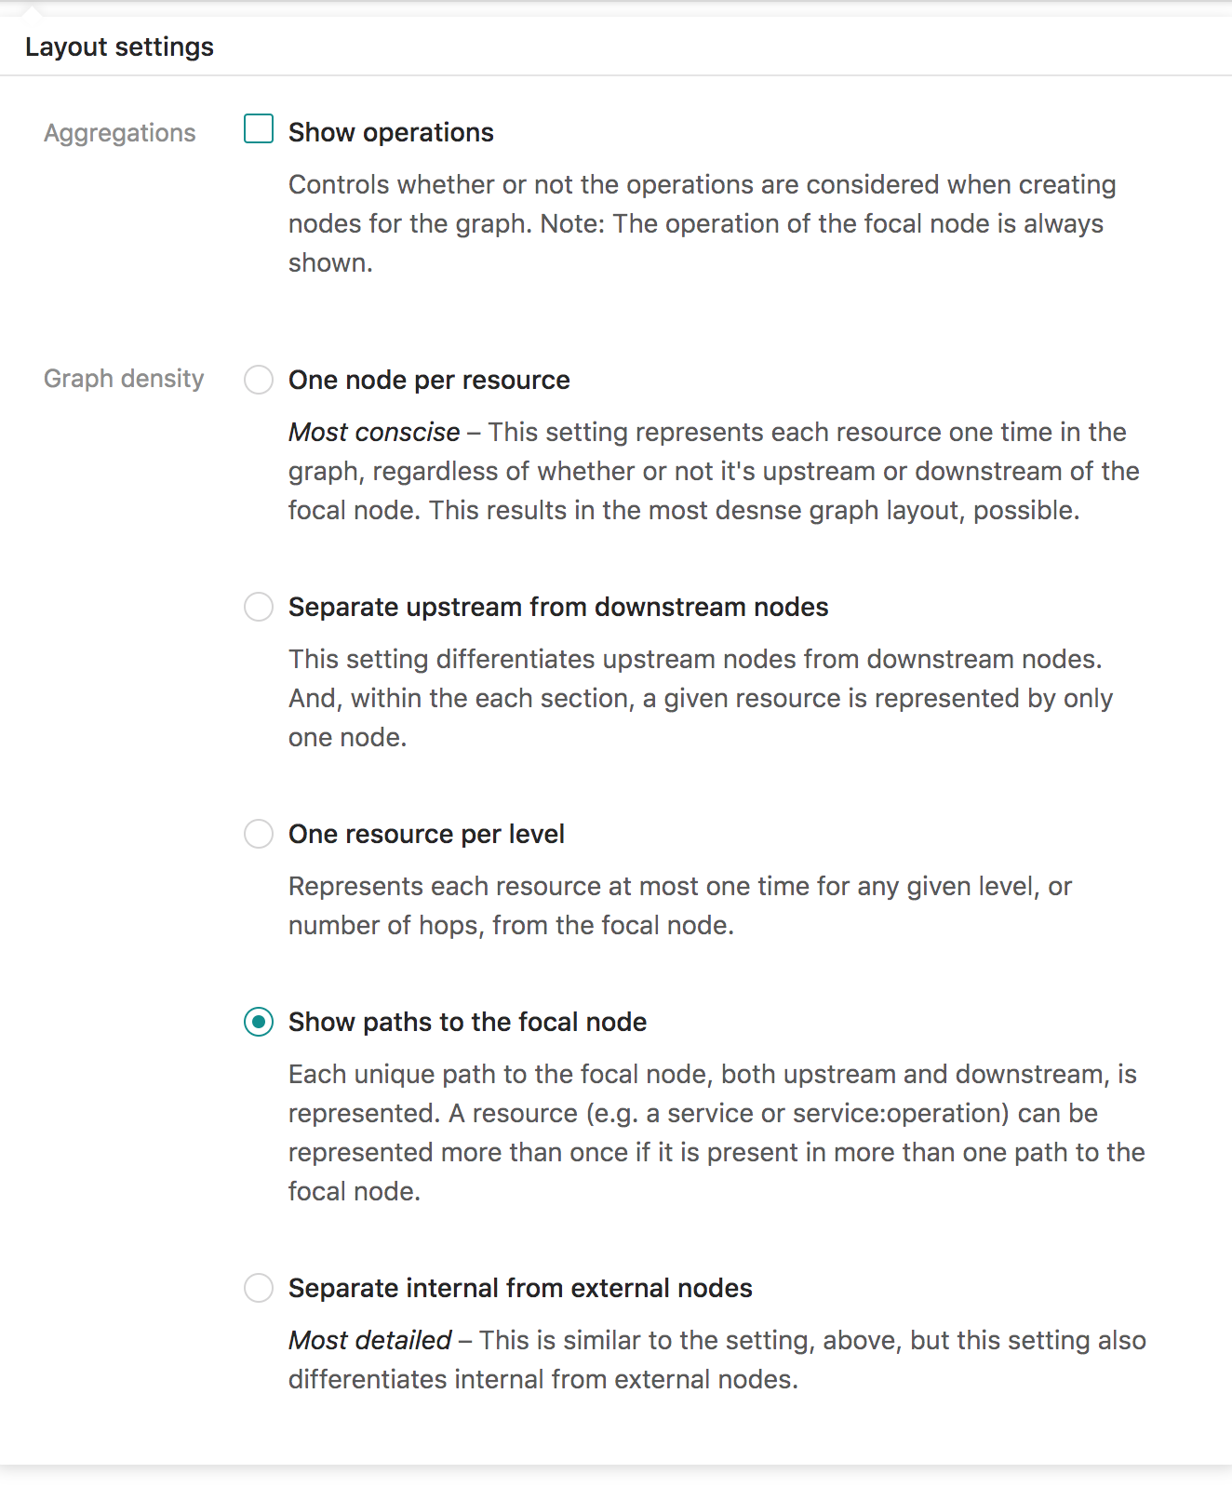Click the Graph density section label
This screenshot has width=1232, height=1487.
[x=124, y=379]
